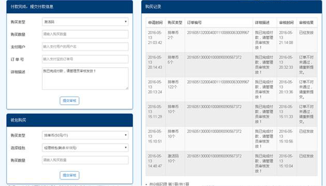Select the application time ending 20:13:24

pos(155,87)
